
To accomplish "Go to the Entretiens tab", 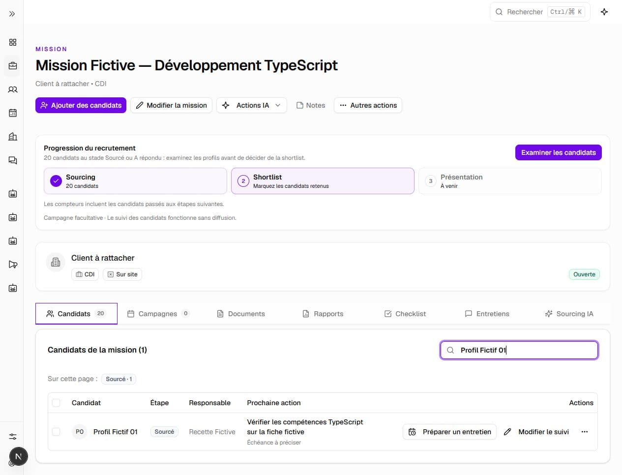I will 487,314.
